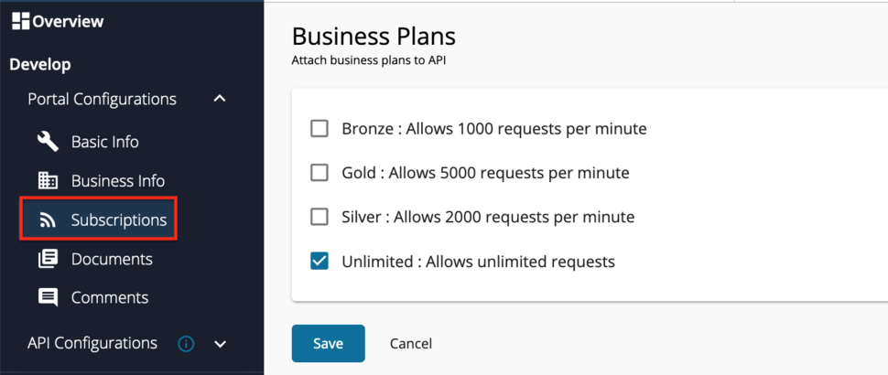The height and width of the screenshot is (375, 888).
Task: Tick the Silver plan checkbox
Action: point(319,217)
